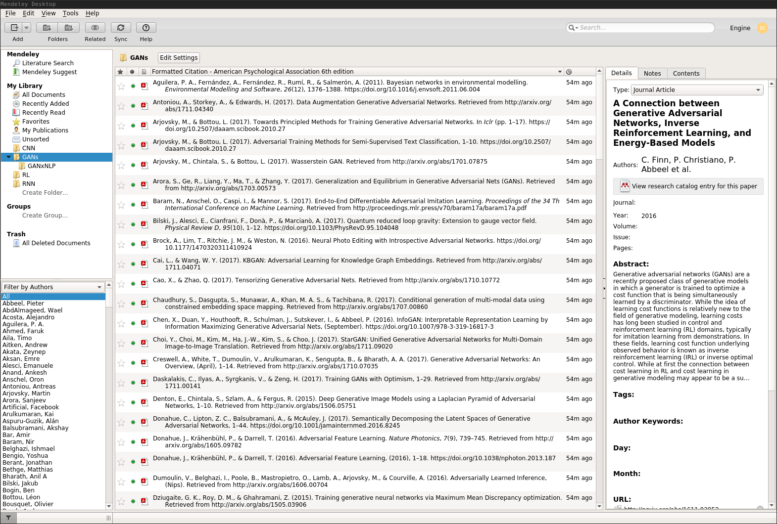Click the remove folder toolbar icon
The image size is (777, 524).
click(x=69, y=28)
